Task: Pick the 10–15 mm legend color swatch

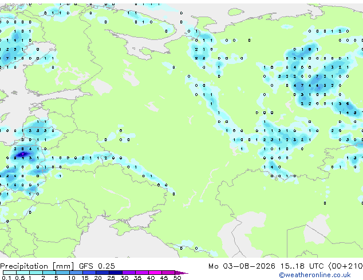Action: (x=76, y=273)
